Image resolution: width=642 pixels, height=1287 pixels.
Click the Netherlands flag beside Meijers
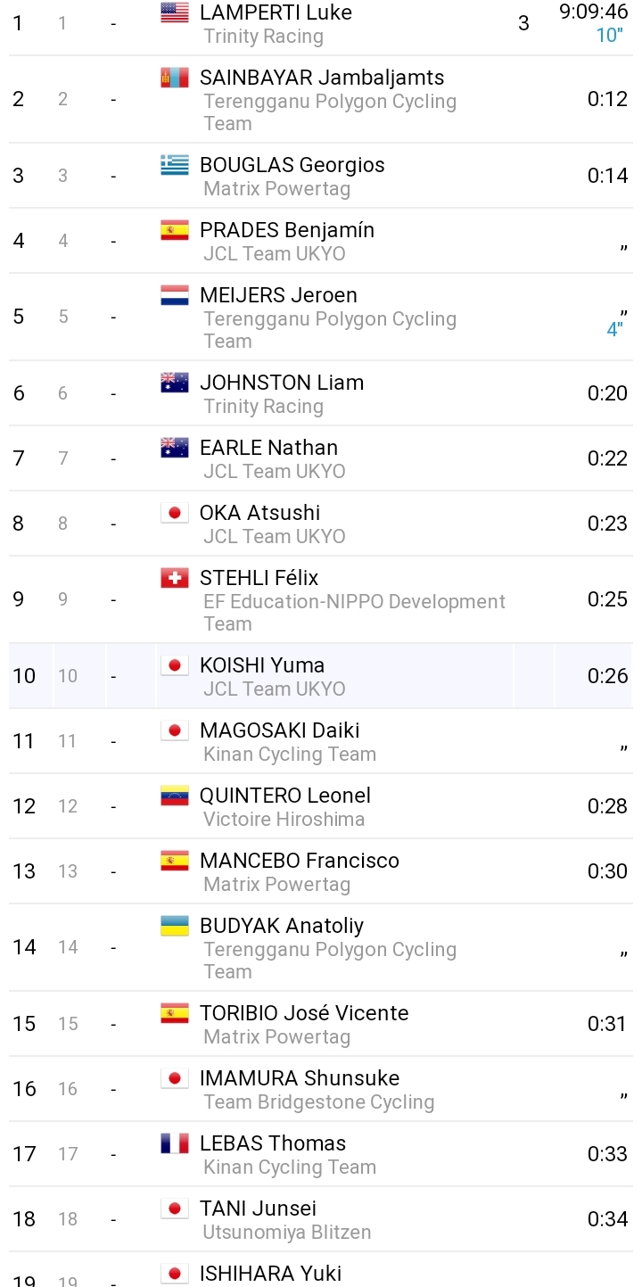tap(175, 295)
